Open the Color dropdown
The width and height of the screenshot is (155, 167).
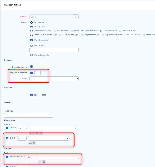click(54, 79)
